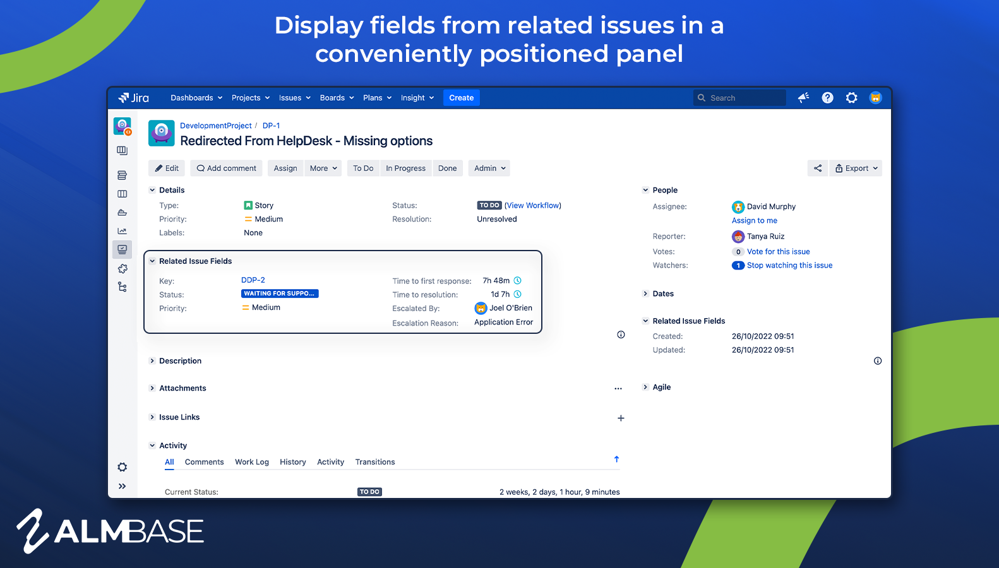Expand the Dates section
Viewport: 999px width, 568px height.
tap(645, 293)
